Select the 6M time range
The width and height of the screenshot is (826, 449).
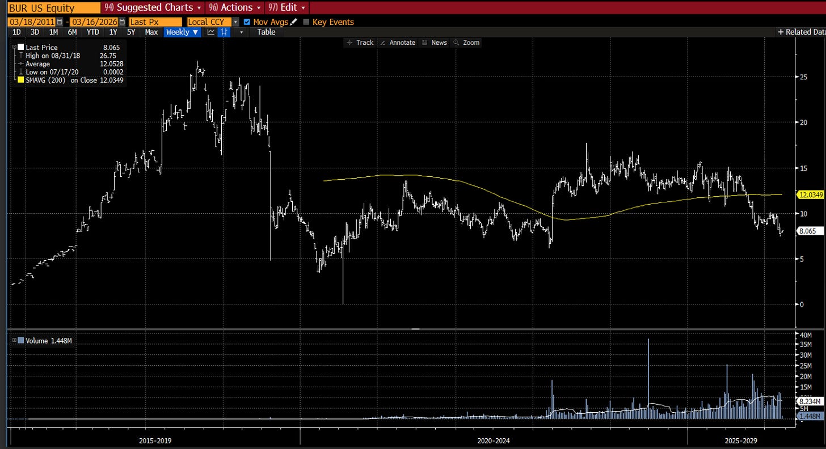click(x=72, y=32)
